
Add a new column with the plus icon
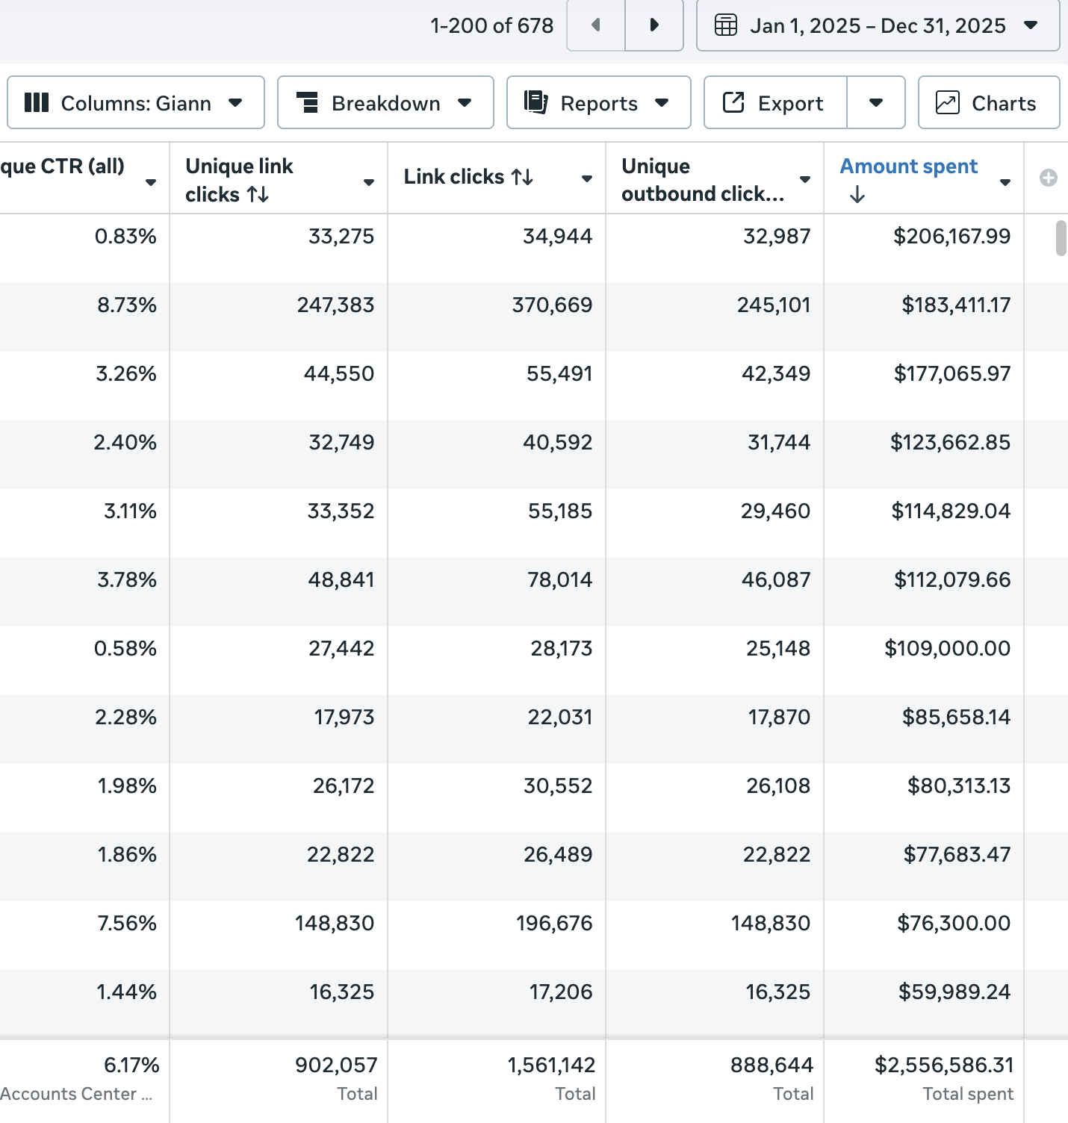coord(1049,178)
